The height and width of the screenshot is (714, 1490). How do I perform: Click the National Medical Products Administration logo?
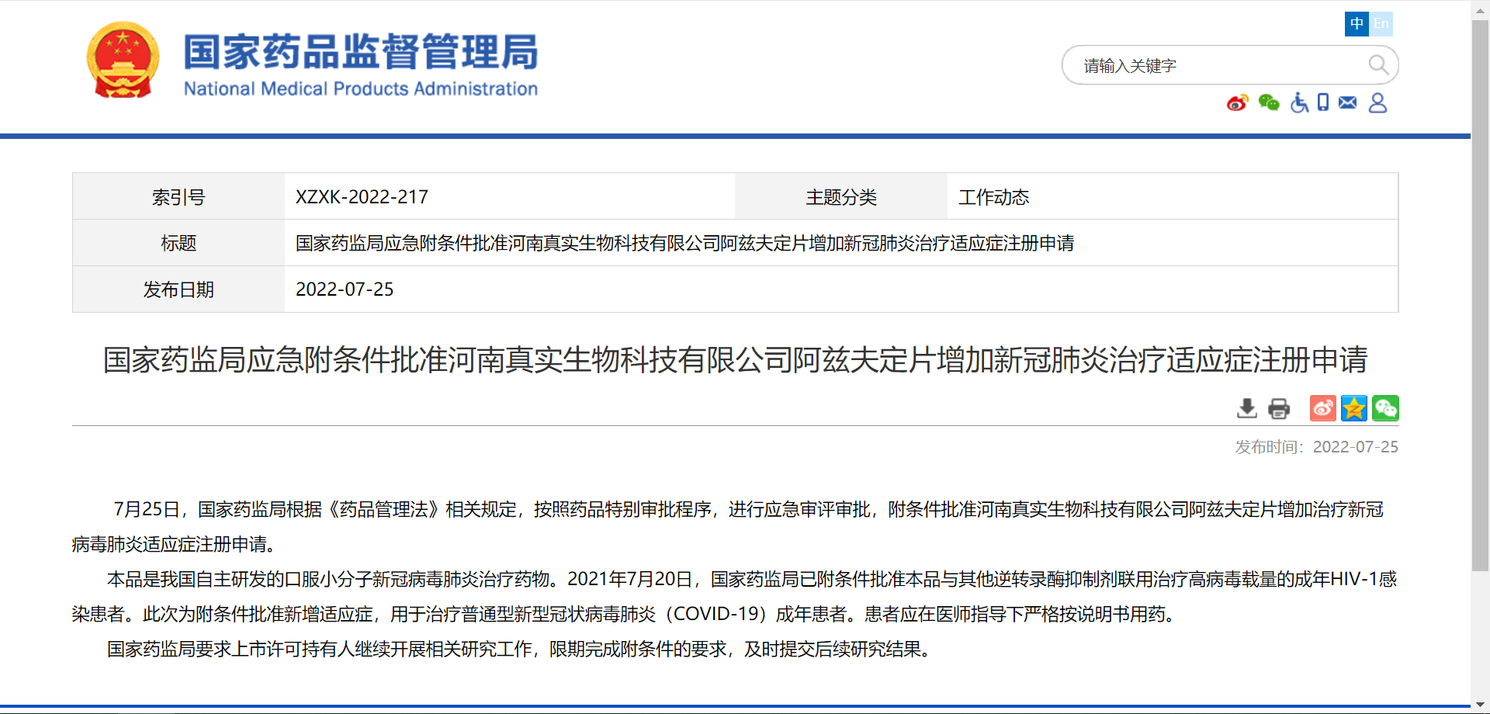tap(310, 62)
